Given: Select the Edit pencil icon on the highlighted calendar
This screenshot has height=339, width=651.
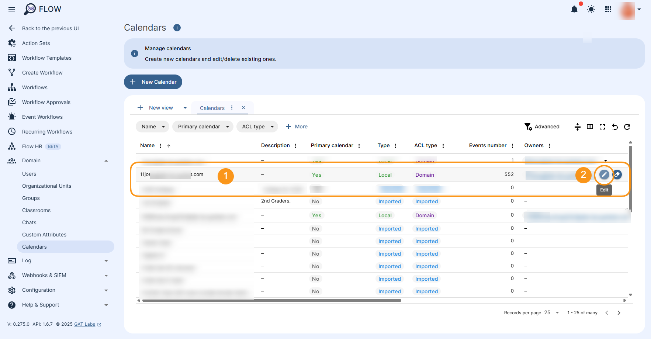Looking at the screenshot, I should [604, 175].
